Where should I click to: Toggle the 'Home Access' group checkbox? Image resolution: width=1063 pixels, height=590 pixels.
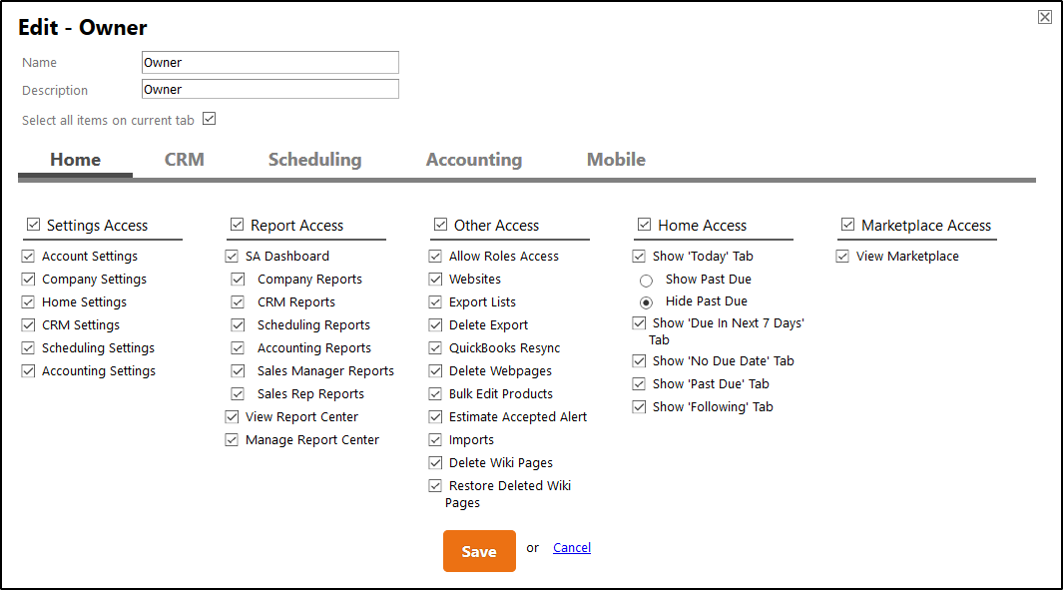(645, 225)
